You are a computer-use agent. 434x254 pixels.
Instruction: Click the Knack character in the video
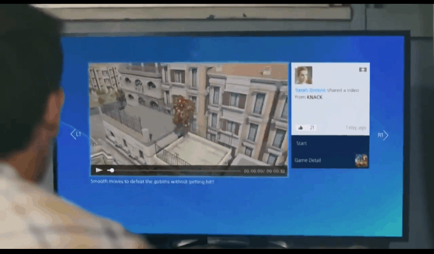(184, 110)
